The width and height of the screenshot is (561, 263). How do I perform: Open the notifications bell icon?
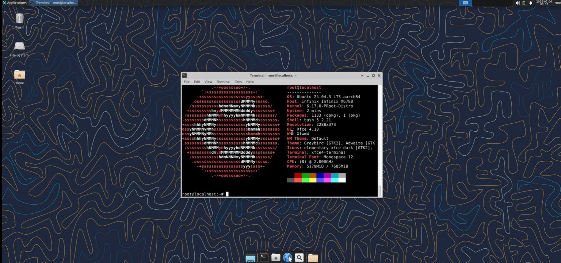point(531,3)
